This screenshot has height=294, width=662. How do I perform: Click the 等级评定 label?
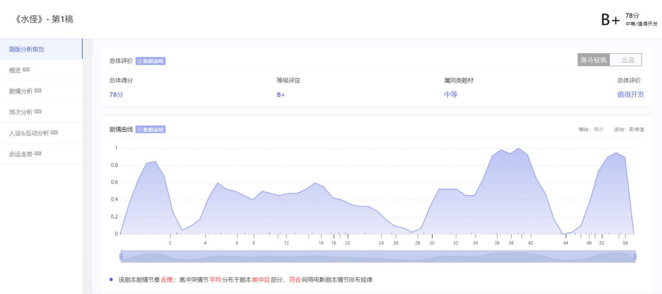tap(288, 80)
